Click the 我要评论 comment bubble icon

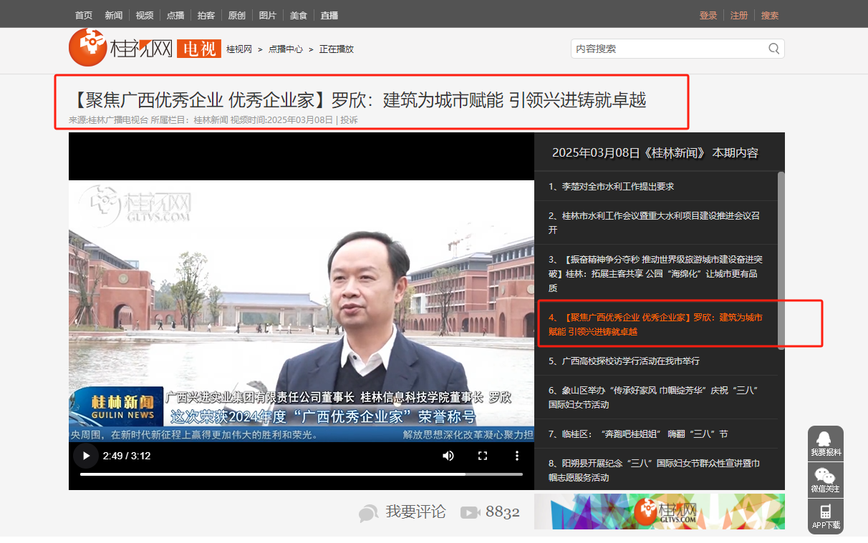(369, 512)
